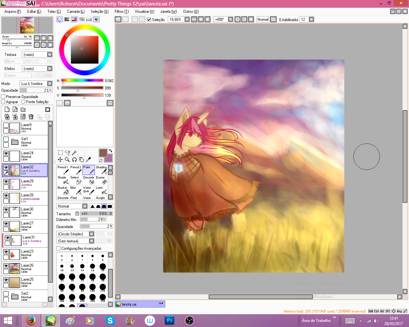This screenshot has height=327, width=409.
Task: Open Firefox from the Windows taskbar
Action: [31, 320]
